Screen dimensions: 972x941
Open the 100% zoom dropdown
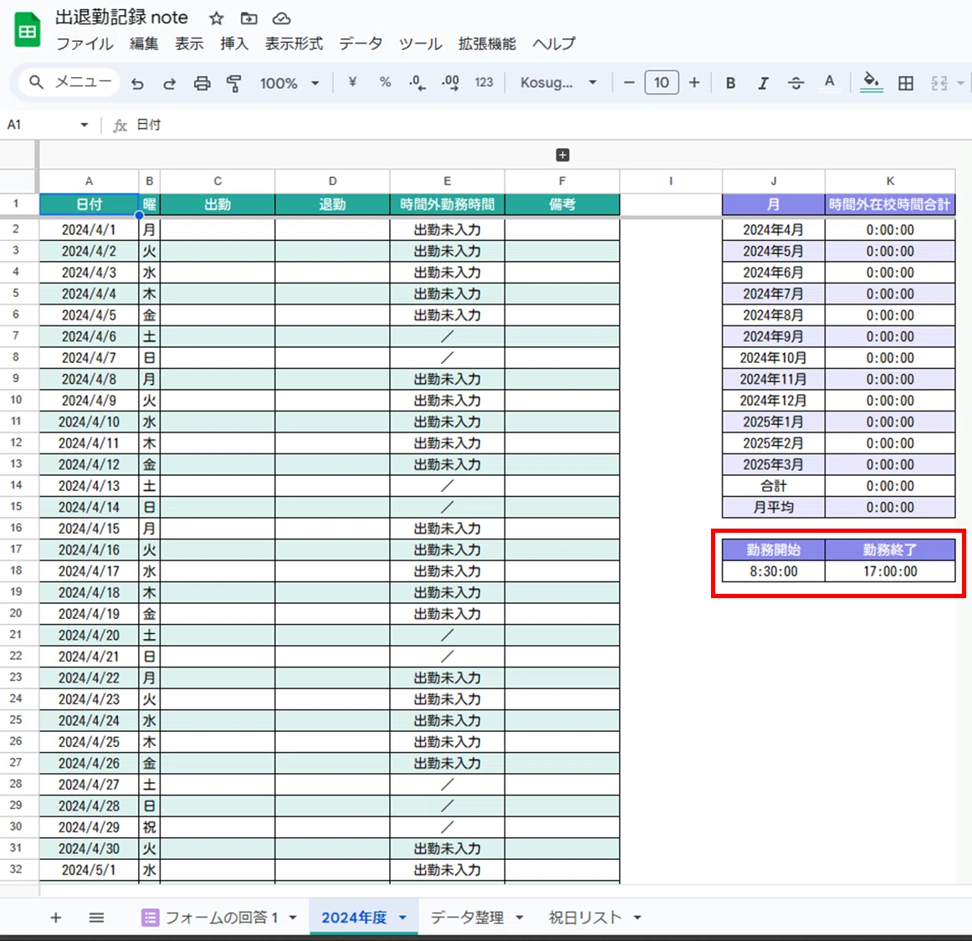289,83
